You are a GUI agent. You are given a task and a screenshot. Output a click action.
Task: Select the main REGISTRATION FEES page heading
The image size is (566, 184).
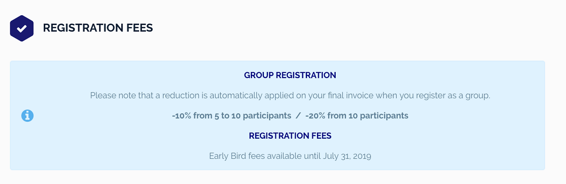coord(98,28)
